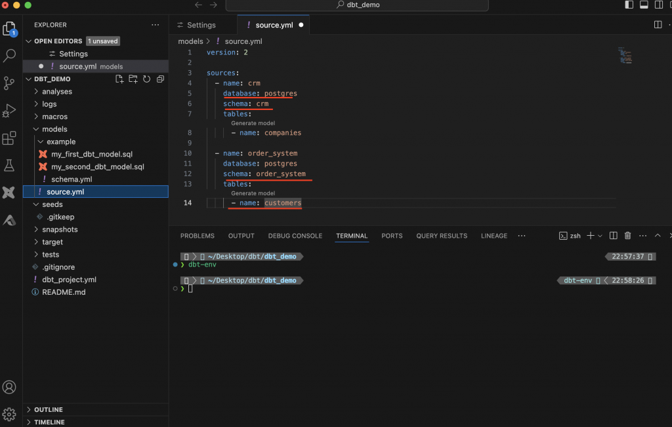The width and height of the screenshot is (672, 427).
Task: Collapse the models folder
Action: coord(54,129)
